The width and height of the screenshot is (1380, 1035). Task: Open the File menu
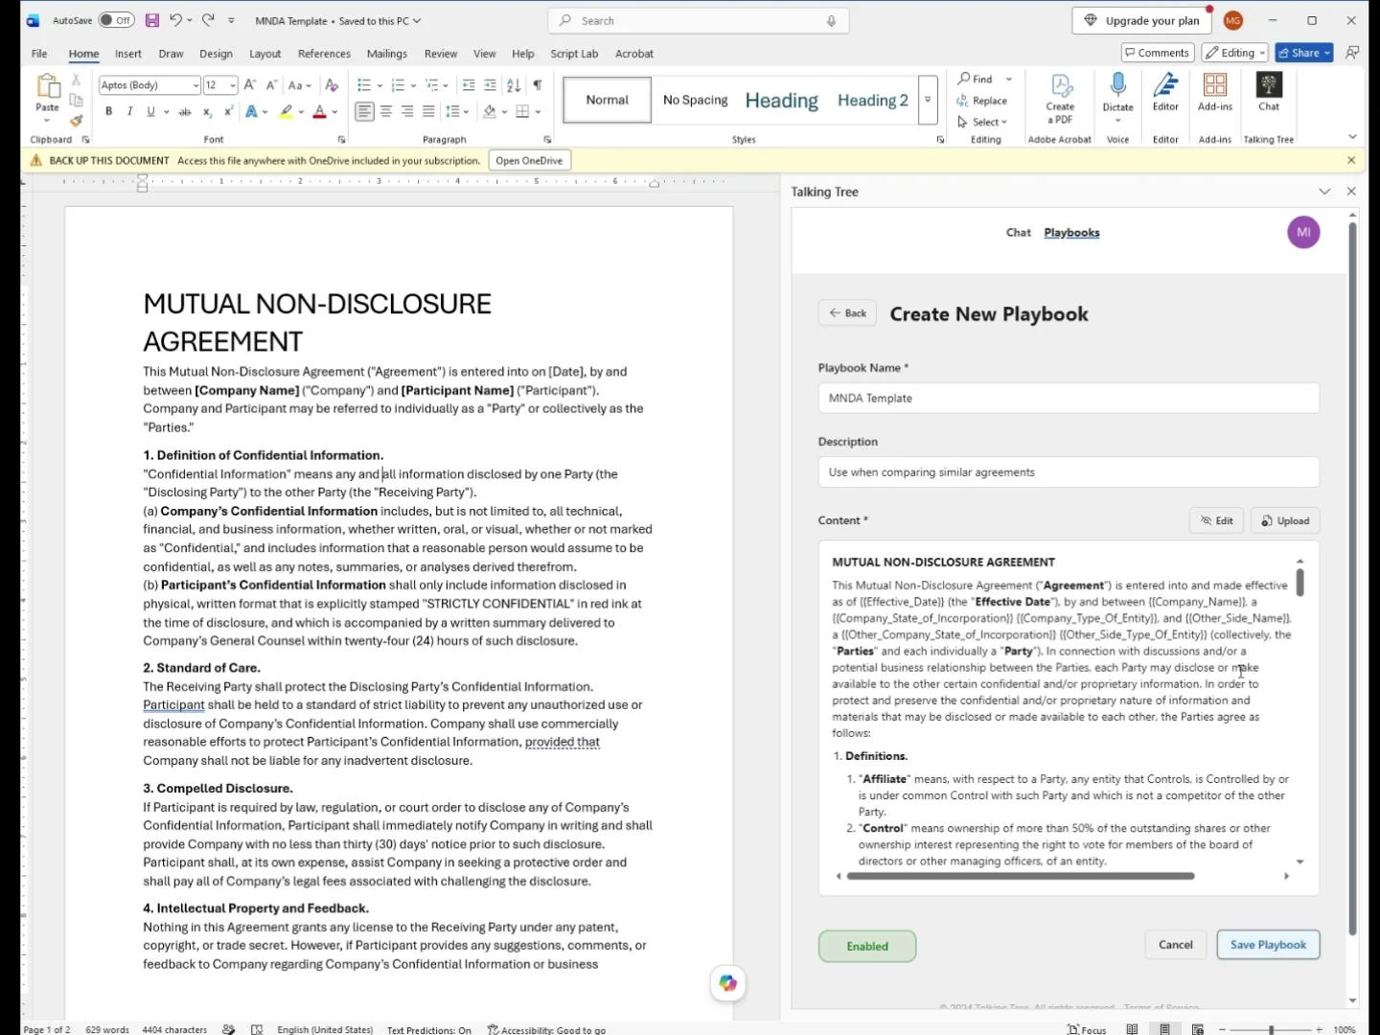39,54
